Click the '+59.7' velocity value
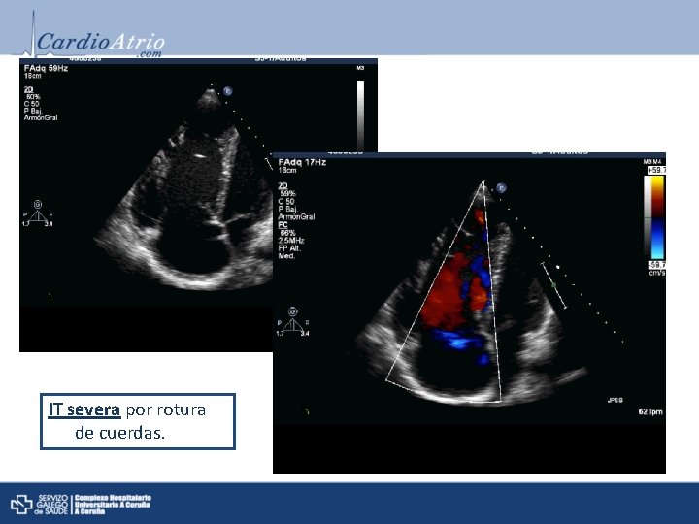699x524 pixels. coord(656,170)
